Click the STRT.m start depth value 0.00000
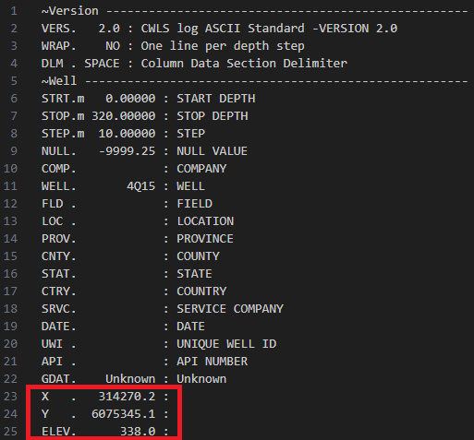The height and width of the screenshot is (440, 474). (x=130, y=99)
